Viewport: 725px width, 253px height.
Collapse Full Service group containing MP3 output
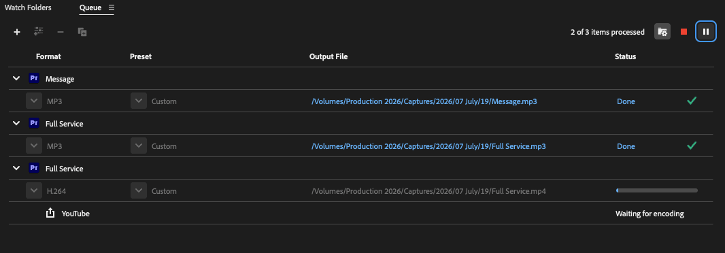coord(16,124)
